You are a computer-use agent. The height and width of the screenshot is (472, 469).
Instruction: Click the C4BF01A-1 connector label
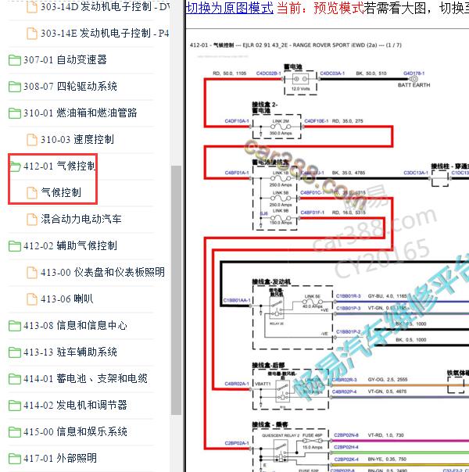point(237,173)
